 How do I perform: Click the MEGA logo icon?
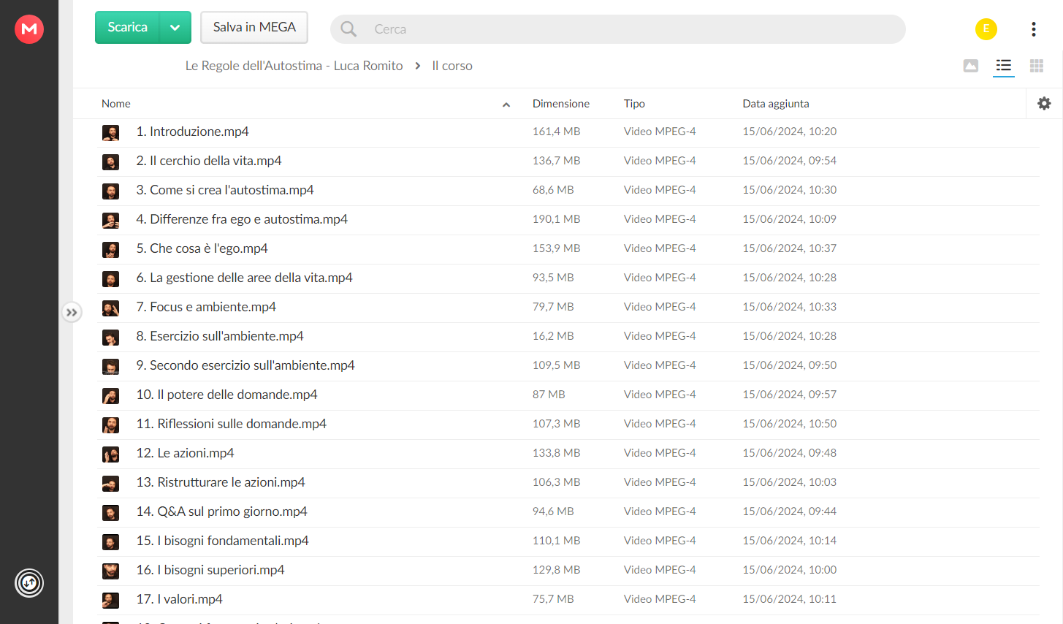pos(29,29)
